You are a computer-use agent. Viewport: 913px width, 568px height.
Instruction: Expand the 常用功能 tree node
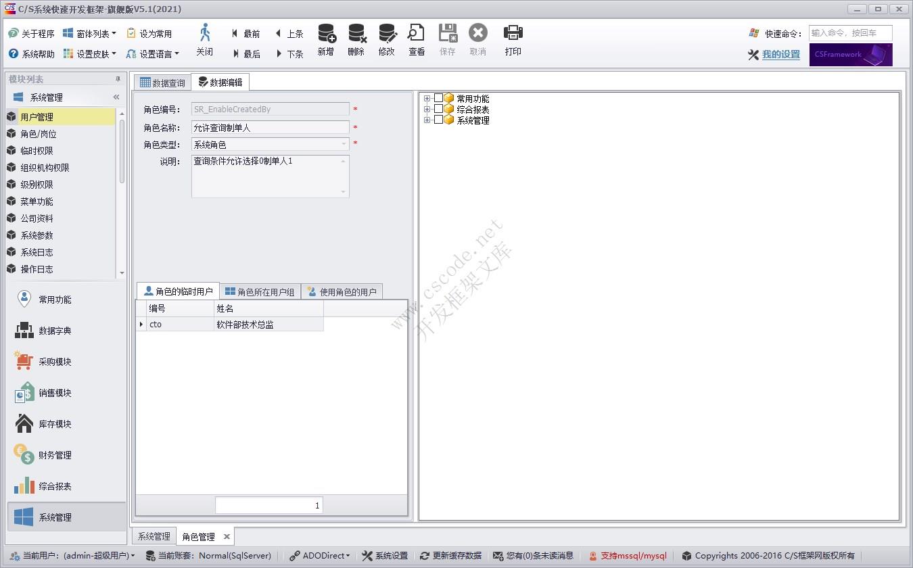coord(427,99)
